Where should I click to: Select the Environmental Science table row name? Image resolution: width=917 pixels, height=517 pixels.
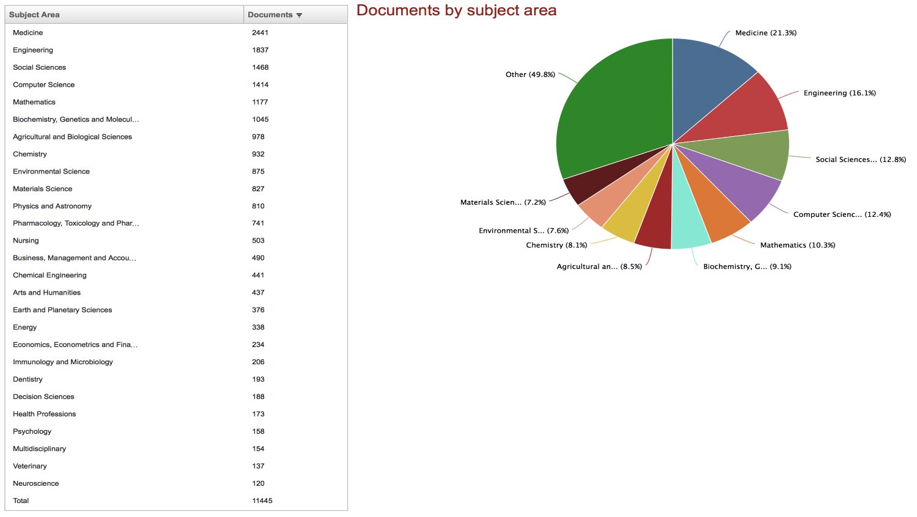tap(51, 172)
